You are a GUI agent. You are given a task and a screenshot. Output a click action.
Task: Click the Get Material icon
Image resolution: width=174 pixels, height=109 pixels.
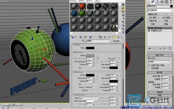click(72, 37)
